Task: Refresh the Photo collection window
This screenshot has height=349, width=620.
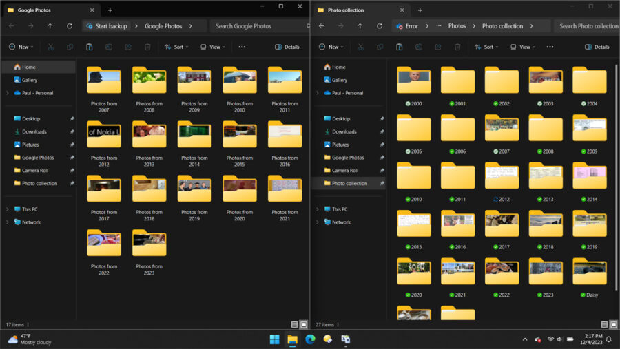Action: 380,26
